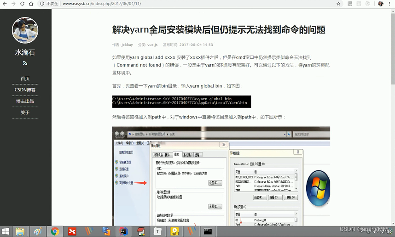This screenshot has height=237, width=395.
Task: Click the yarn global bin terminal image
Action: (181, 102)
